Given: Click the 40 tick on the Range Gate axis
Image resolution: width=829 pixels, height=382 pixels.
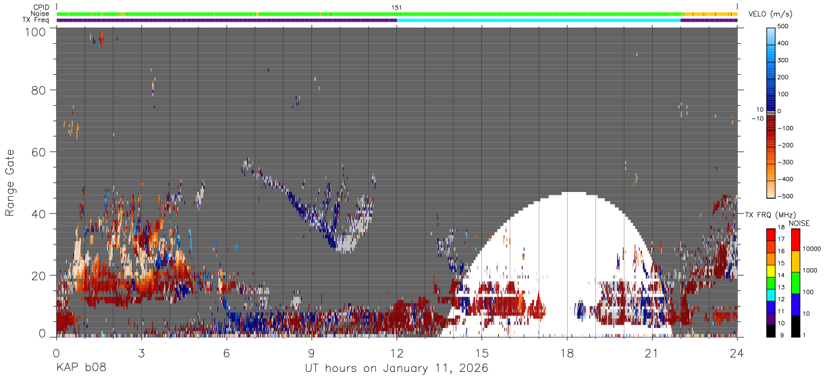Looking at the screenshot, I should 39,214.
